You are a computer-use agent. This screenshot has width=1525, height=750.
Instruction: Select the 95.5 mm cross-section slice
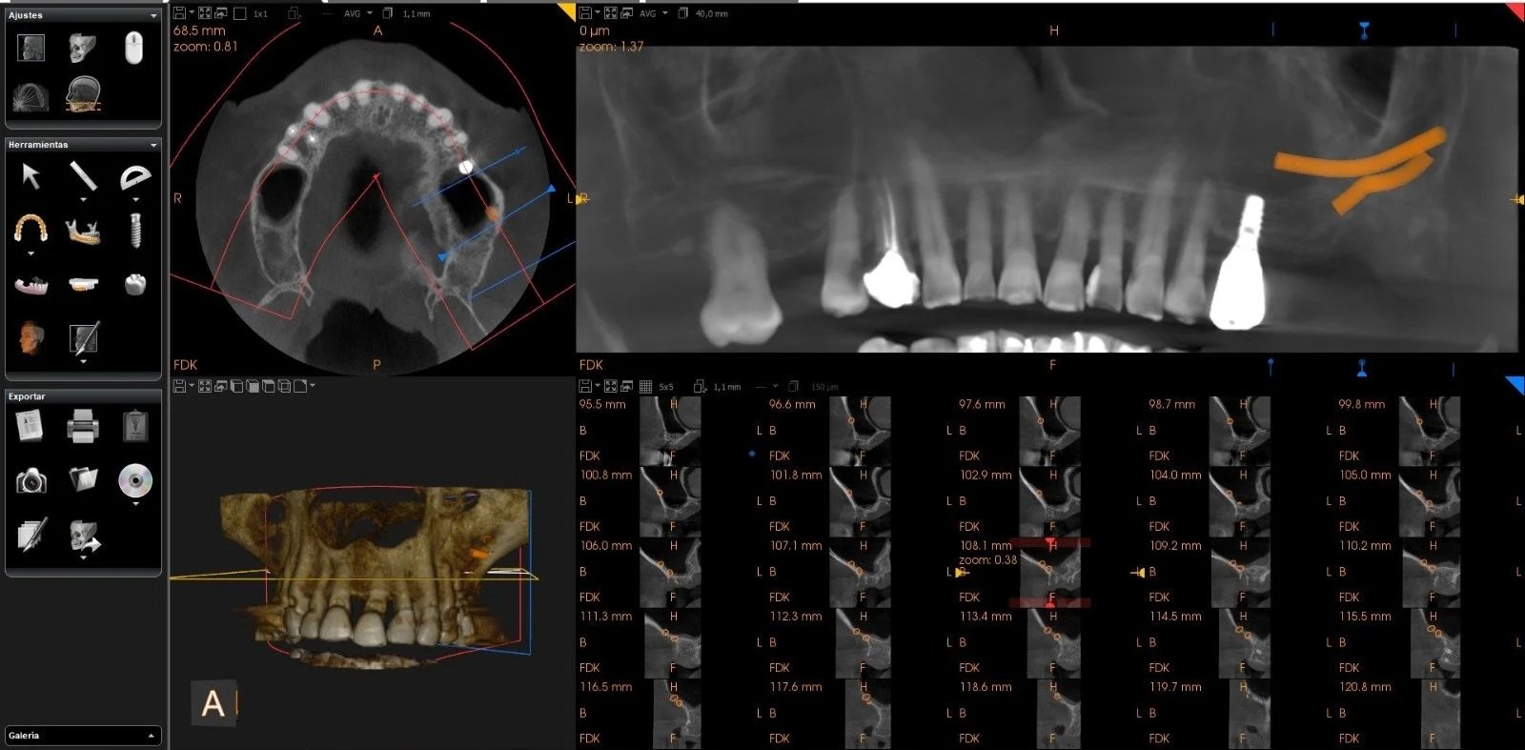tap(672, 431)
